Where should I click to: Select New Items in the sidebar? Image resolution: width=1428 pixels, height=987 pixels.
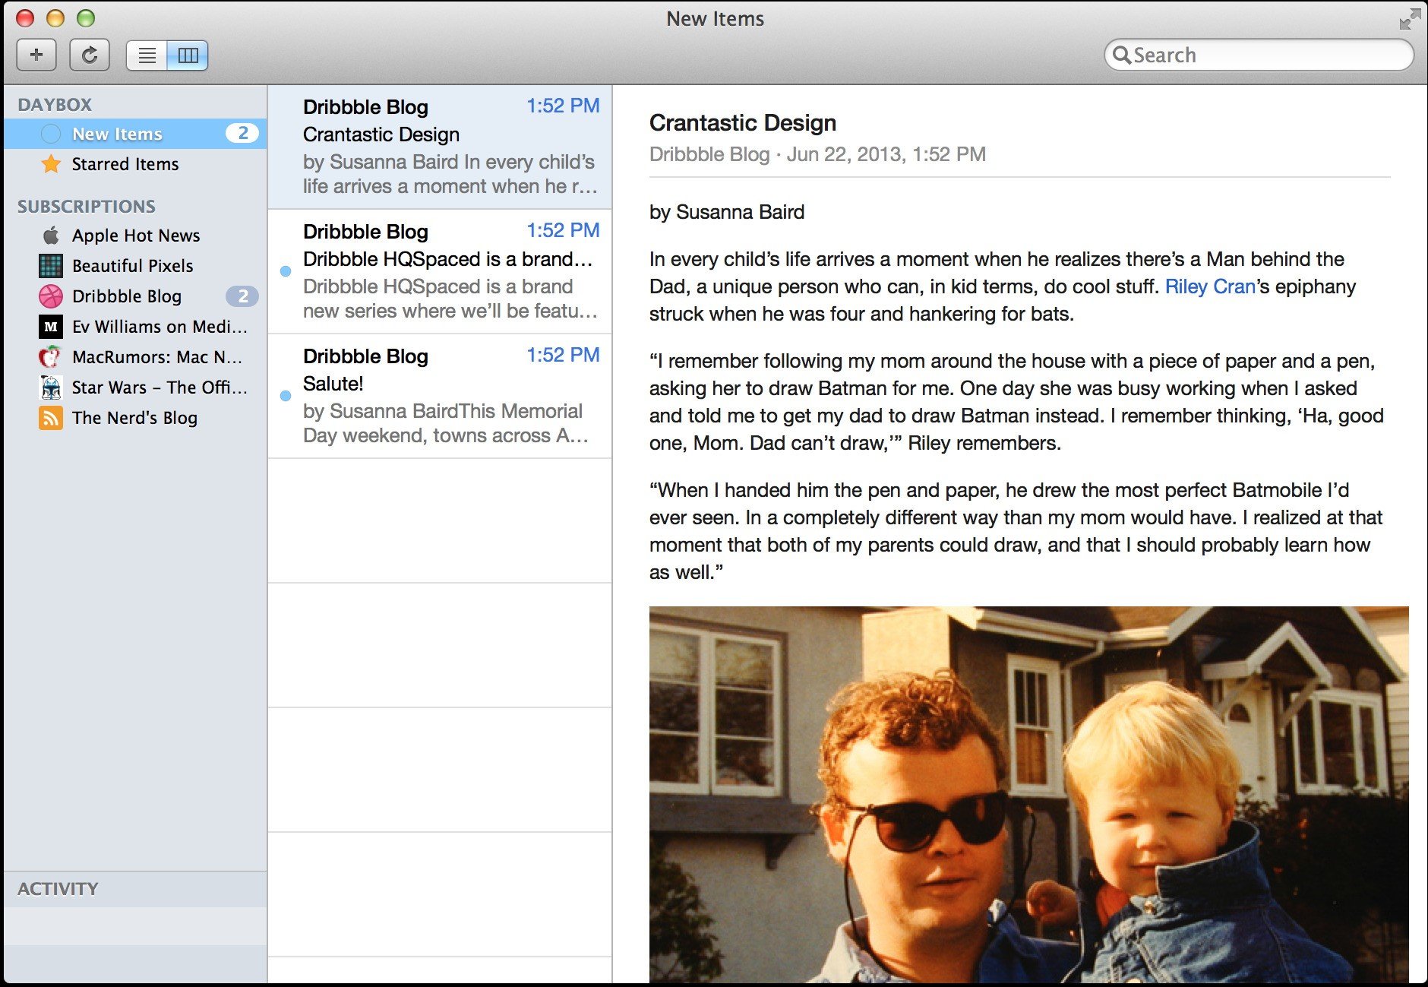[x=135, y=134]
